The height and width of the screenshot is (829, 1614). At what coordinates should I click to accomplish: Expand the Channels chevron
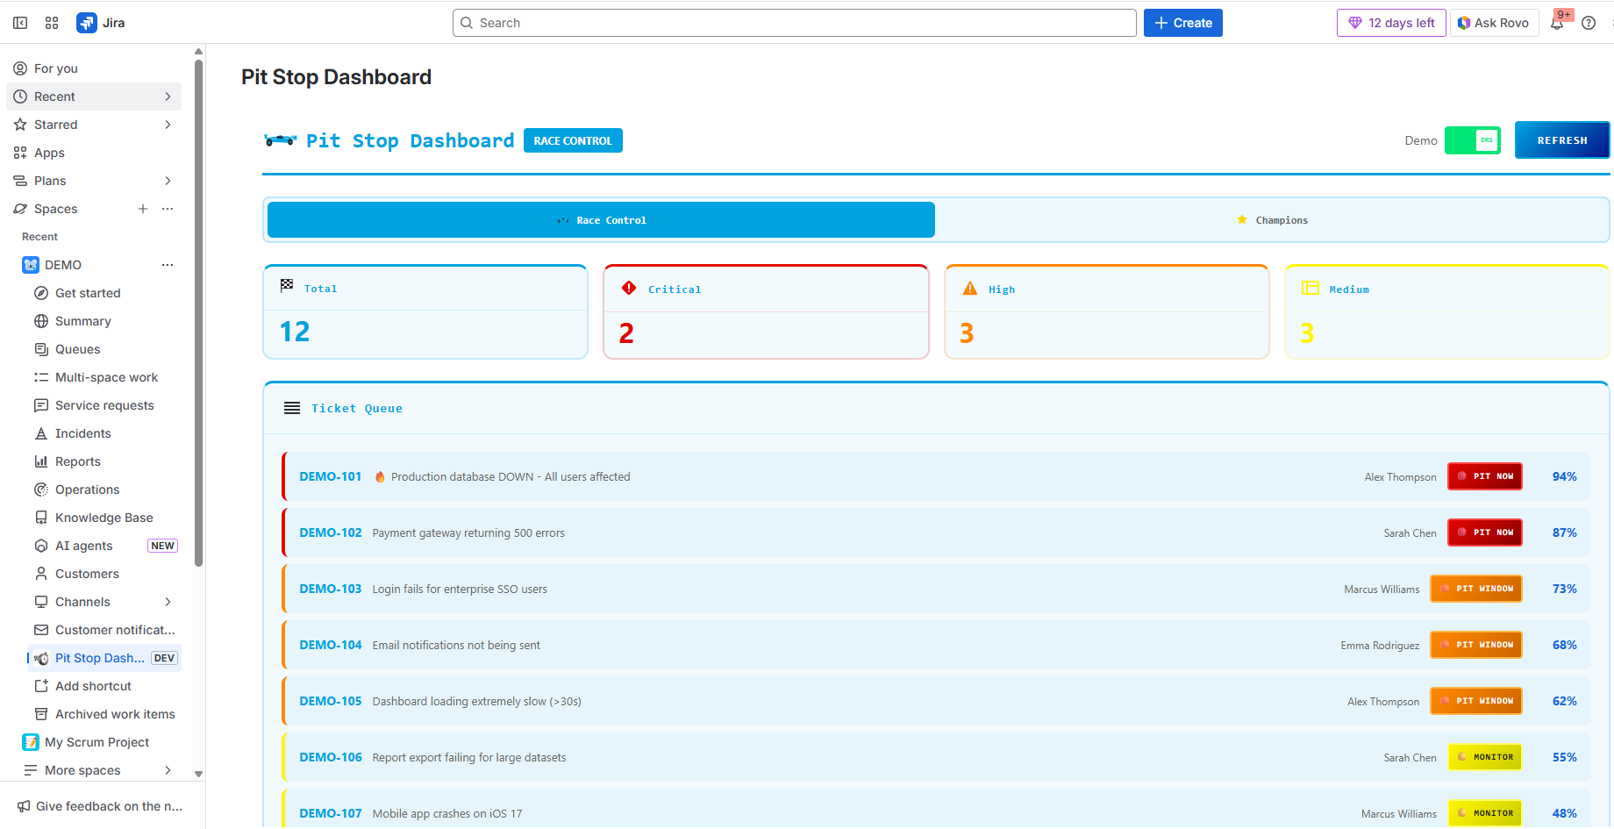168,602
